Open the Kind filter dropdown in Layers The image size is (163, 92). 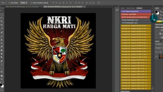(159, 44)
